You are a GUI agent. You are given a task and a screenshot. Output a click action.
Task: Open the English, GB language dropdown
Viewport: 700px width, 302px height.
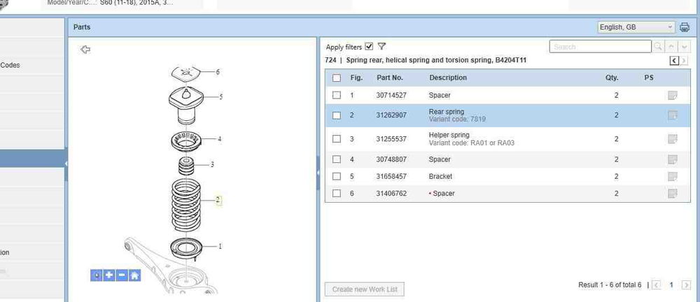point(636,27)
